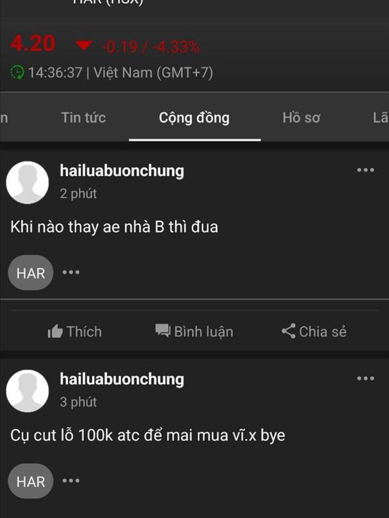The height and width of the screenshot is (518, 389).
Task: Open the Bình luận comment button
Action: click(x=194, y=332)
